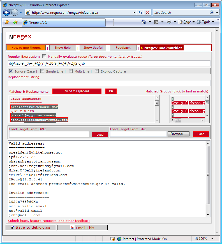Click the Browse... button

coord(179,134)
